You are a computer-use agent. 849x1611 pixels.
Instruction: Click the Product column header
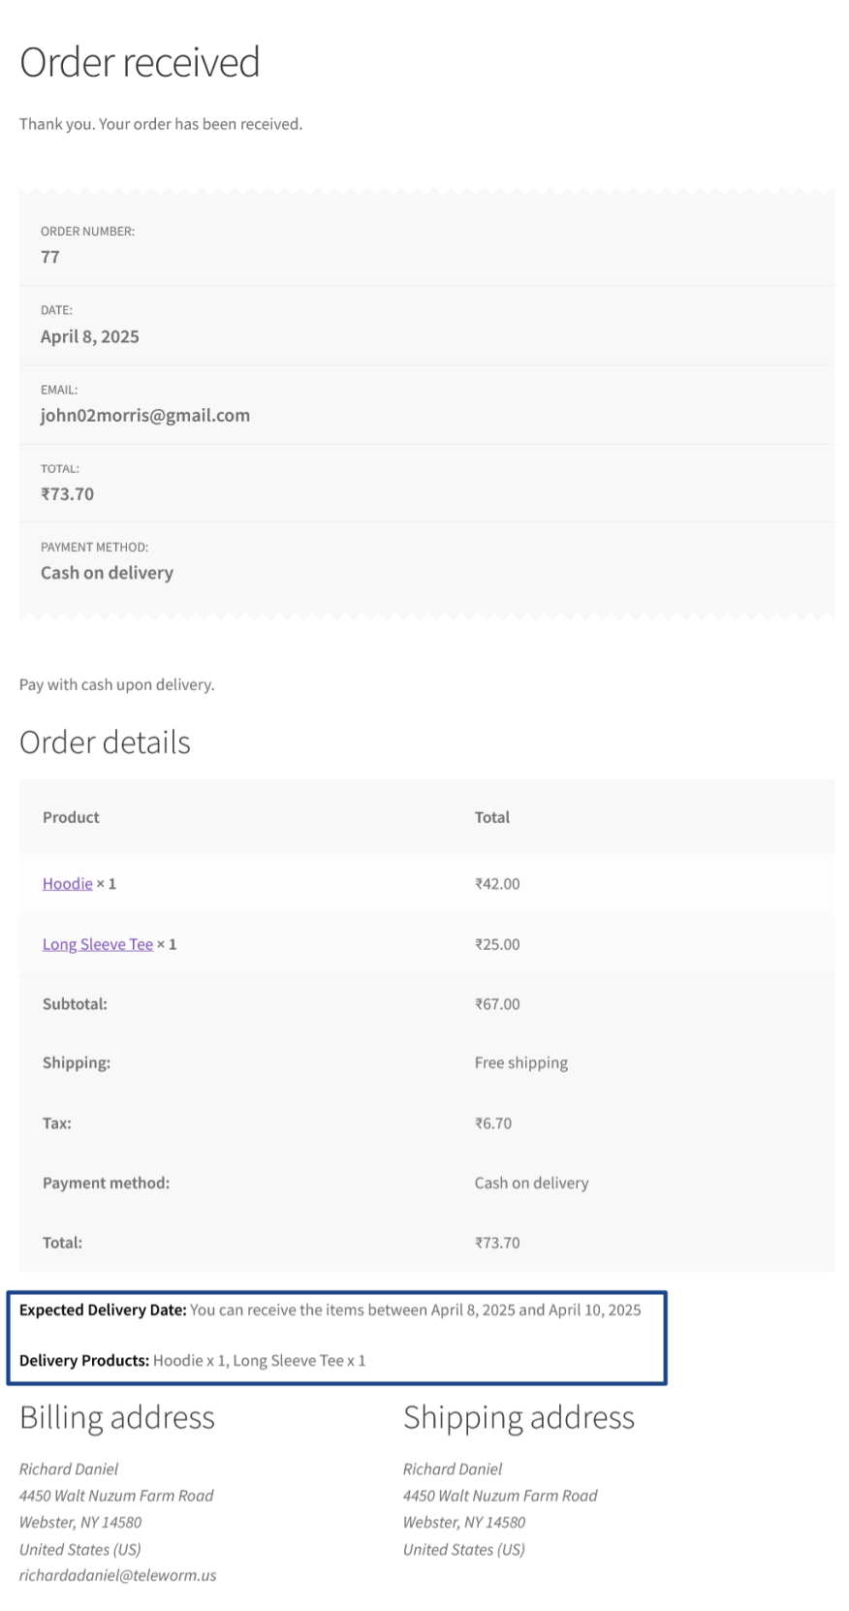[71, 817]
